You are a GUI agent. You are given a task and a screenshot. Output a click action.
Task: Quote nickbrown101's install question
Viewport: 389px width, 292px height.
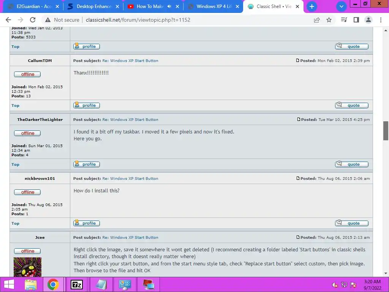tap(351, 223)
